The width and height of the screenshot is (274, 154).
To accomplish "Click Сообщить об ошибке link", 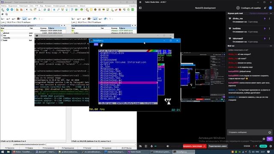I will 249,8.
